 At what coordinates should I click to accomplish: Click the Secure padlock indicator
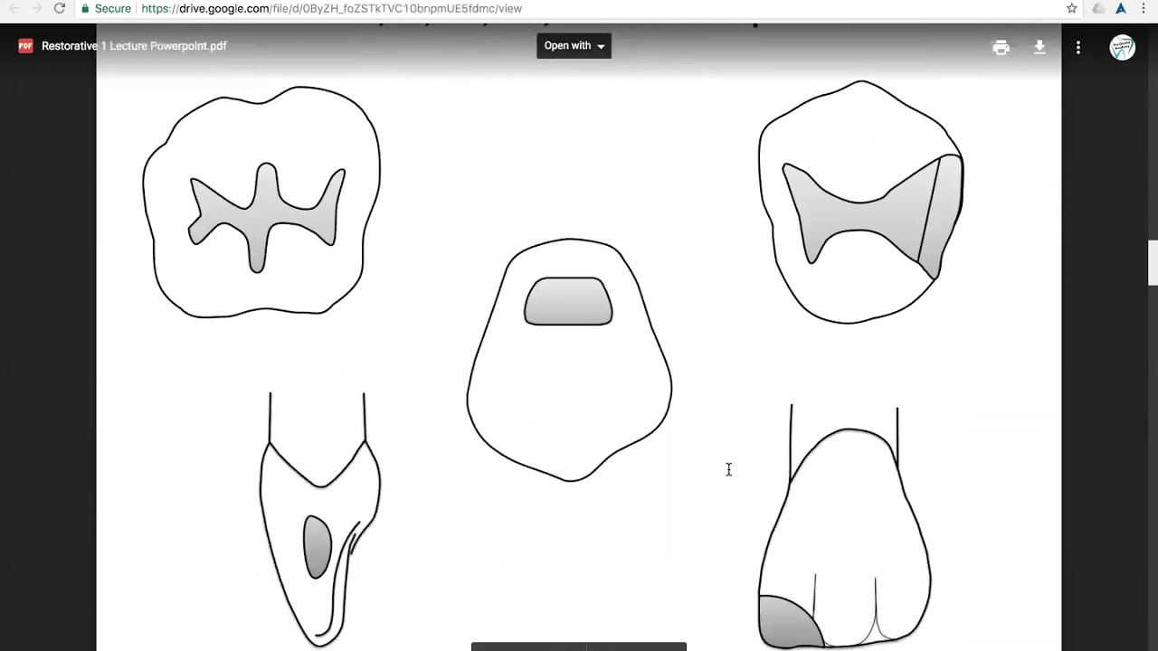click(106, 8)
